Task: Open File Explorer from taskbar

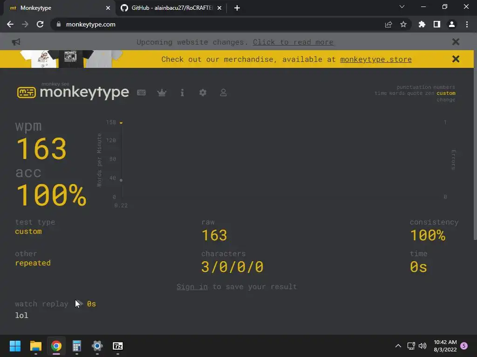Action: (35, 346)
